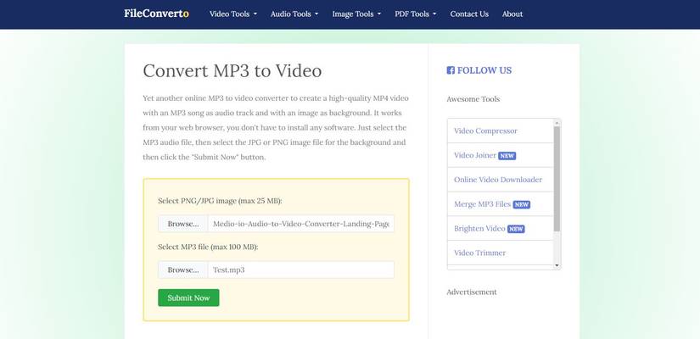The height and width of the screenshot is (339, 700).
Task: Click the Convert MP3 to Video heading
Action: tap(232, 70)
